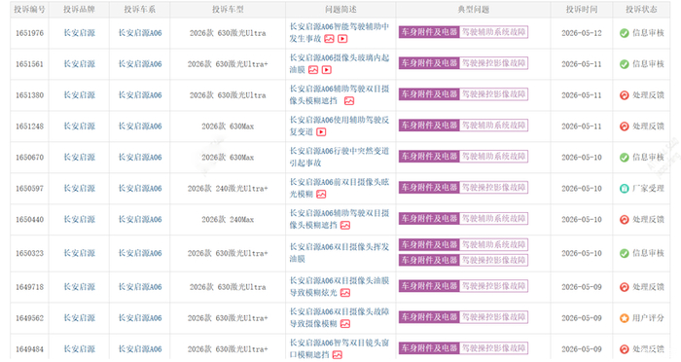Screen dimensions: 681x362
Task: Click red 处理反馈 status icon in row 1650440
Action: pos(625,220)
